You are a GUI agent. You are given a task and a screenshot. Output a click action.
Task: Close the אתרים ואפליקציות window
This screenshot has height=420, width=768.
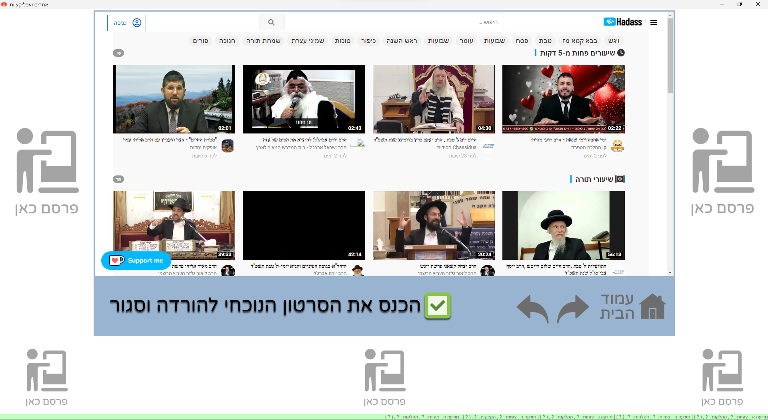pyautogui.click(x=758, y=4)
